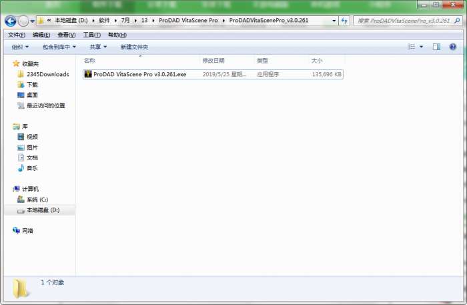Image resolution: width=467 pixels, height=305 pixels.
Task: Open the 编辑(E) menu
Action: pos(41,35)
